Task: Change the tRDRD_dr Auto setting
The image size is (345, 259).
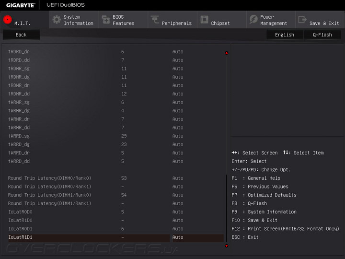Action: point(178,52)
